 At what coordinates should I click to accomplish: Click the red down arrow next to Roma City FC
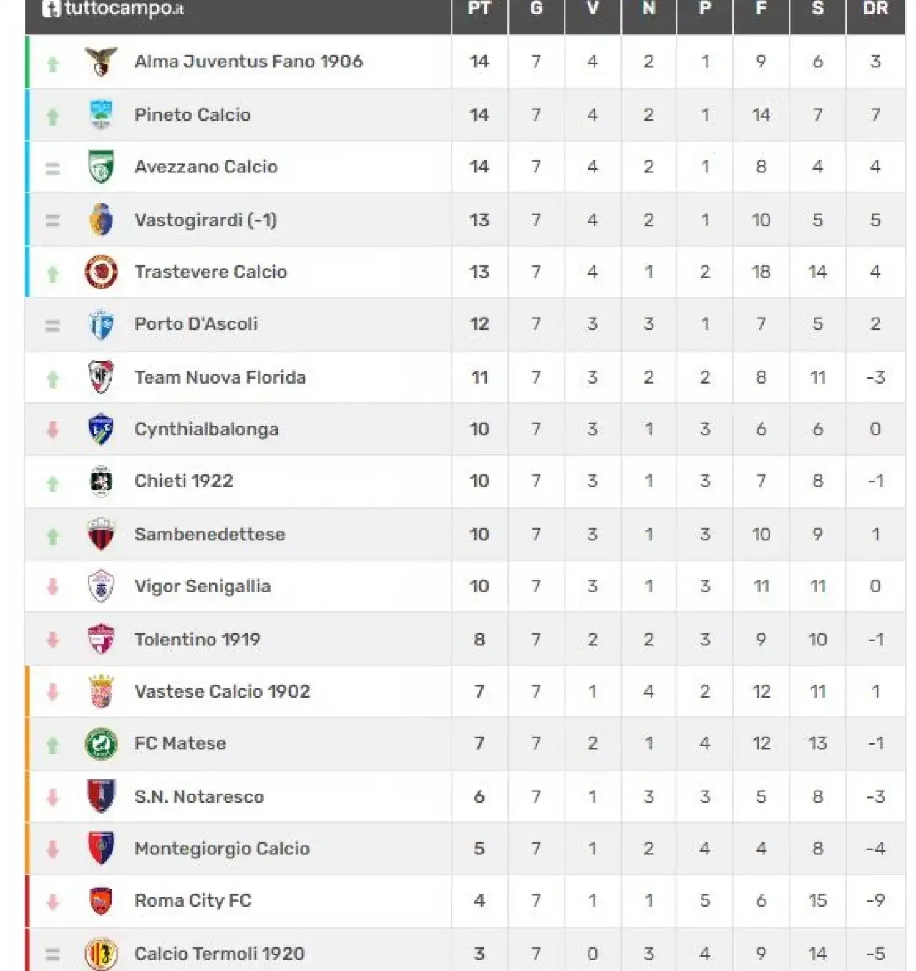click(52, 902)
